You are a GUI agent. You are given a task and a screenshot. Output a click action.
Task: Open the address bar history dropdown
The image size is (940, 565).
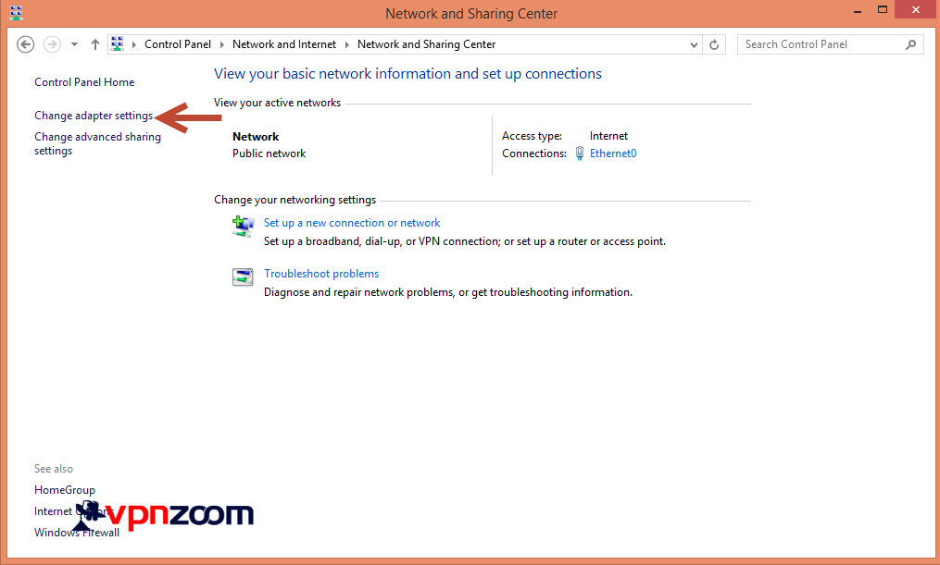[694, 45]
